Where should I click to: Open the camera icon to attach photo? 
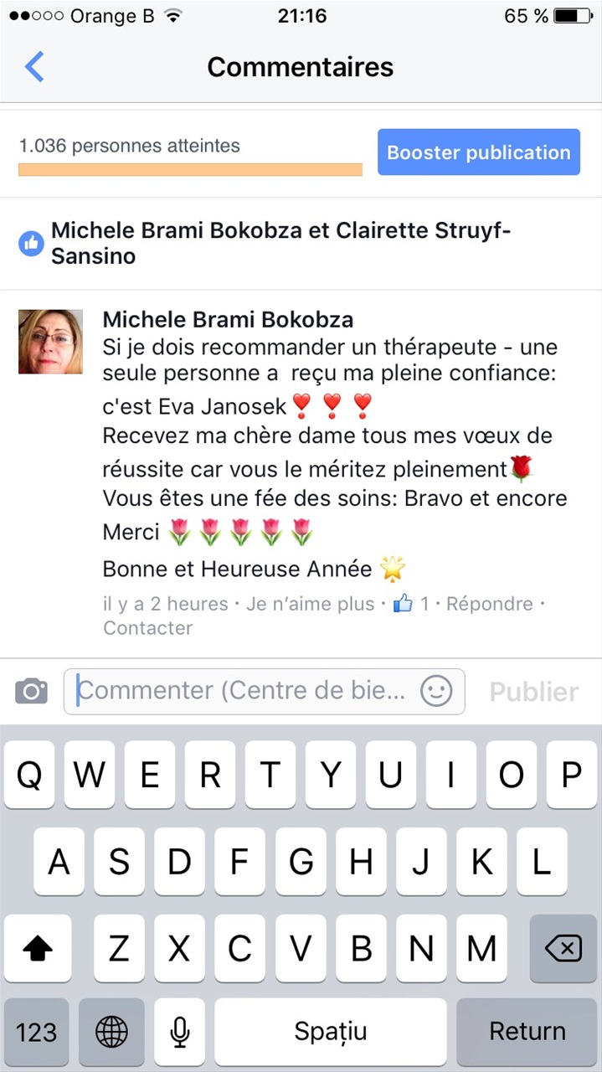coord(32,692)
